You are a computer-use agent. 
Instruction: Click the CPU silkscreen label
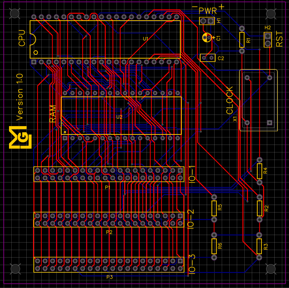pos(22,38)
